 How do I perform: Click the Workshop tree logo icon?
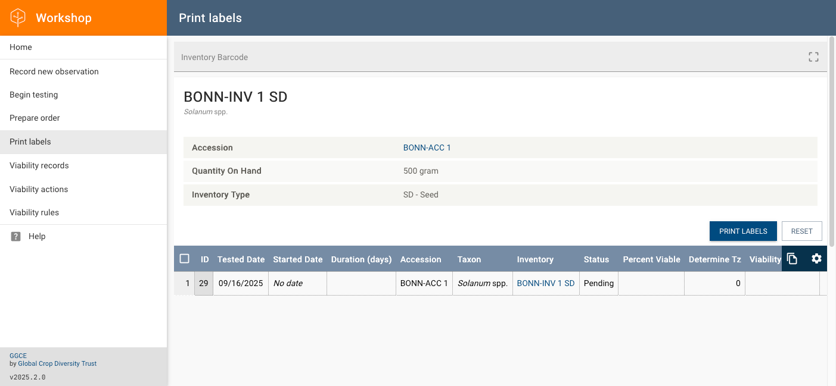pyautogui.click(x=18, y=18)
